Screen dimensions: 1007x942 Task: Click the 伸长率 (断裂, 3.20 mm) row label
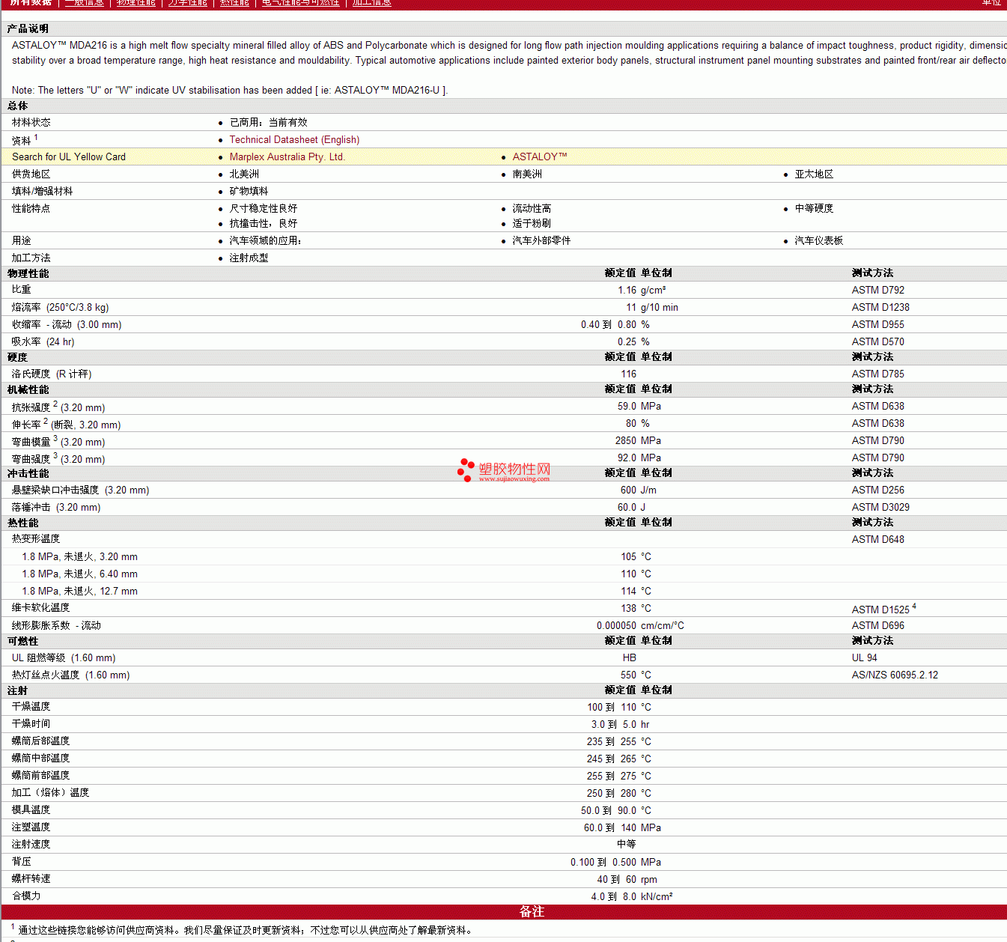click(x=66, y=424)
